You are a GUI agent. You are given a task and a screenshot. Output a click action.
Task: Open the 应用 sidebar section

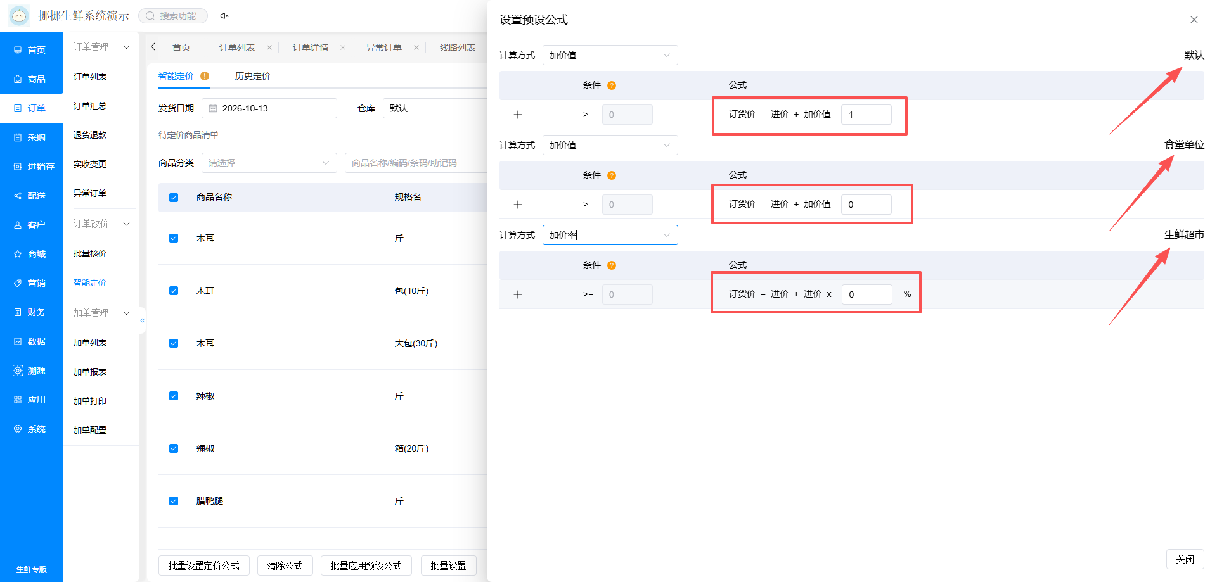(x=31, y=400)
